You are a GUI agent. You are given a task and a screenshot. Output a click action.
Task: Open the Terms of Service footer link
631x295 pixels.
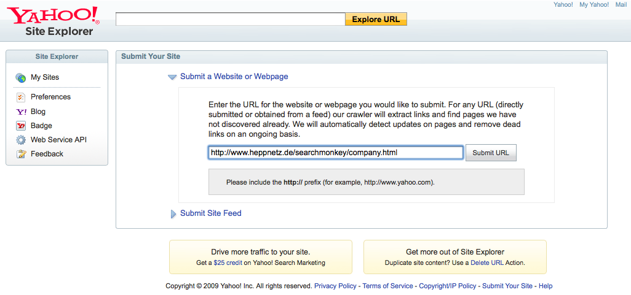pyautogui.click(x=387, y=286)
